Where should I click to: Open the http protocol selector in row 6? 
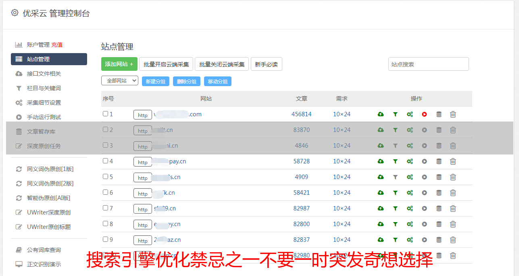tap(143, 194)
